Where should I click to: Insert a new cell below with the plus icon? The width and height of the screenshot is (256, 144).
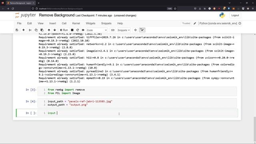pos(24,30)
